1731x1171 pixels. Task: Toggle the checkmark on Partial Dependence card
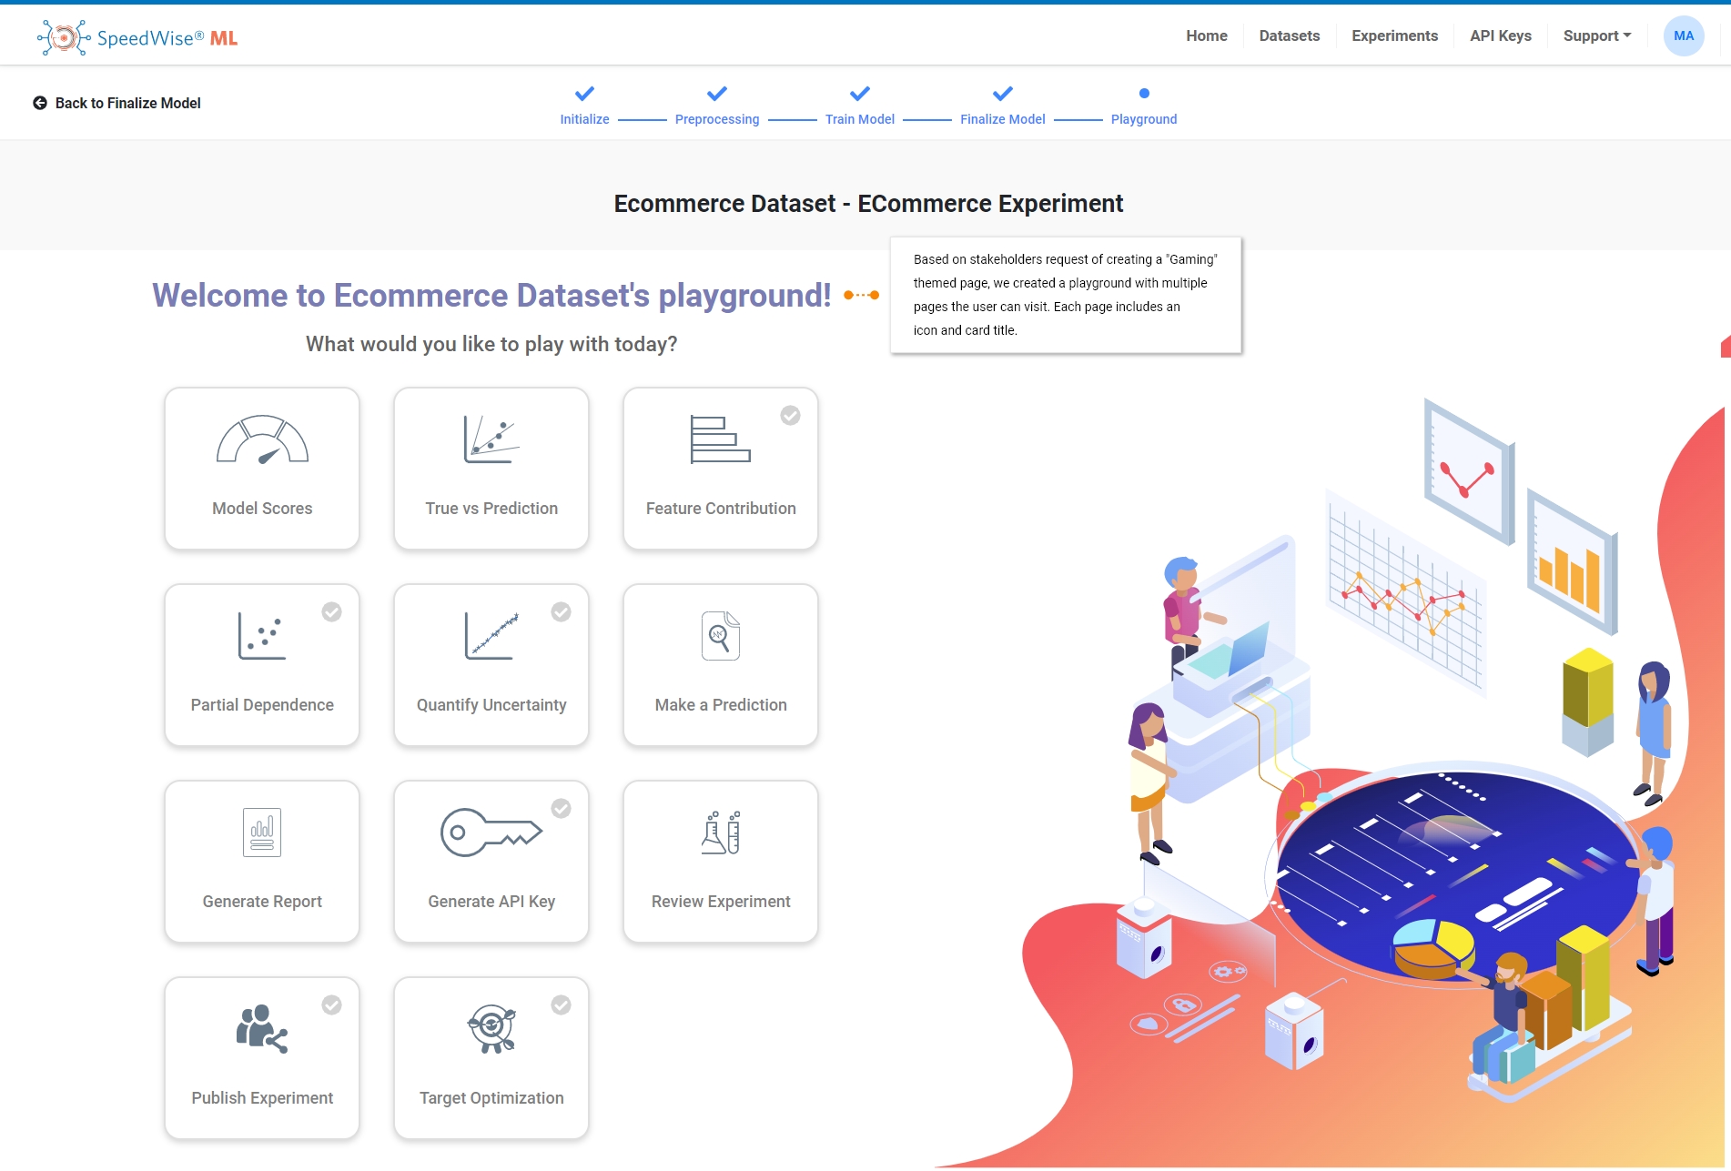coord(332,612)
